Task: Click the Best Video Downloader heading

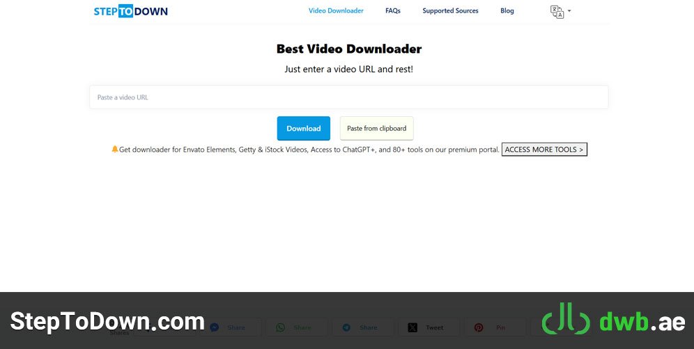Action: pos(349,49)
